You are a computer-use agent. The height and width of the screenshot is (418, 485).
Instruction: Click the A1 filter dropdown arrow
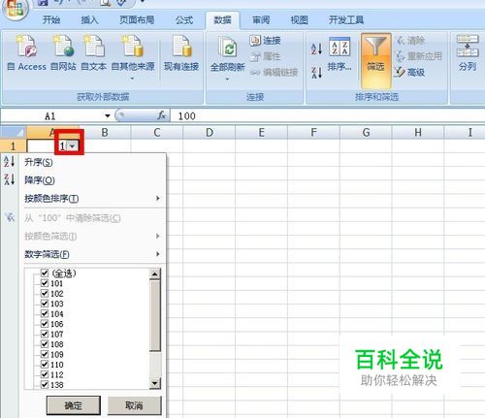[x=73, y=146]
